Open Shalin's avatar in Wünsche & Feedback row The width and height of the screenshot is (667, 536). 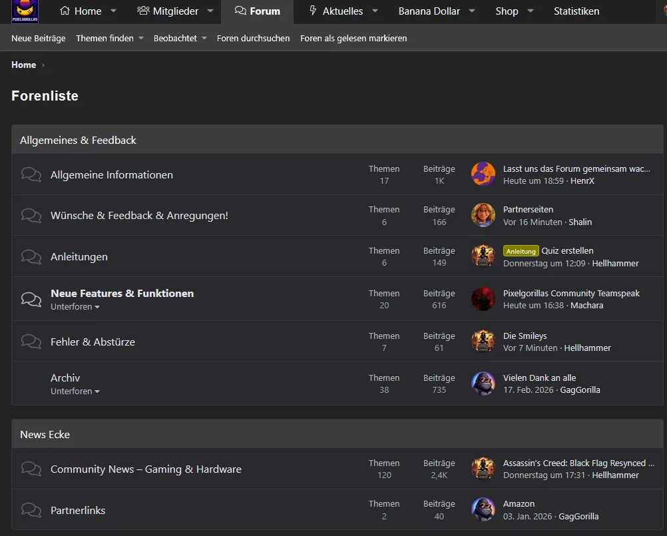point(483,215)
